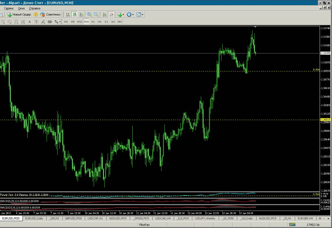Click the New Order (Новый Ордер) button
The image size is (332, 228).
click(x=19, y=14)
